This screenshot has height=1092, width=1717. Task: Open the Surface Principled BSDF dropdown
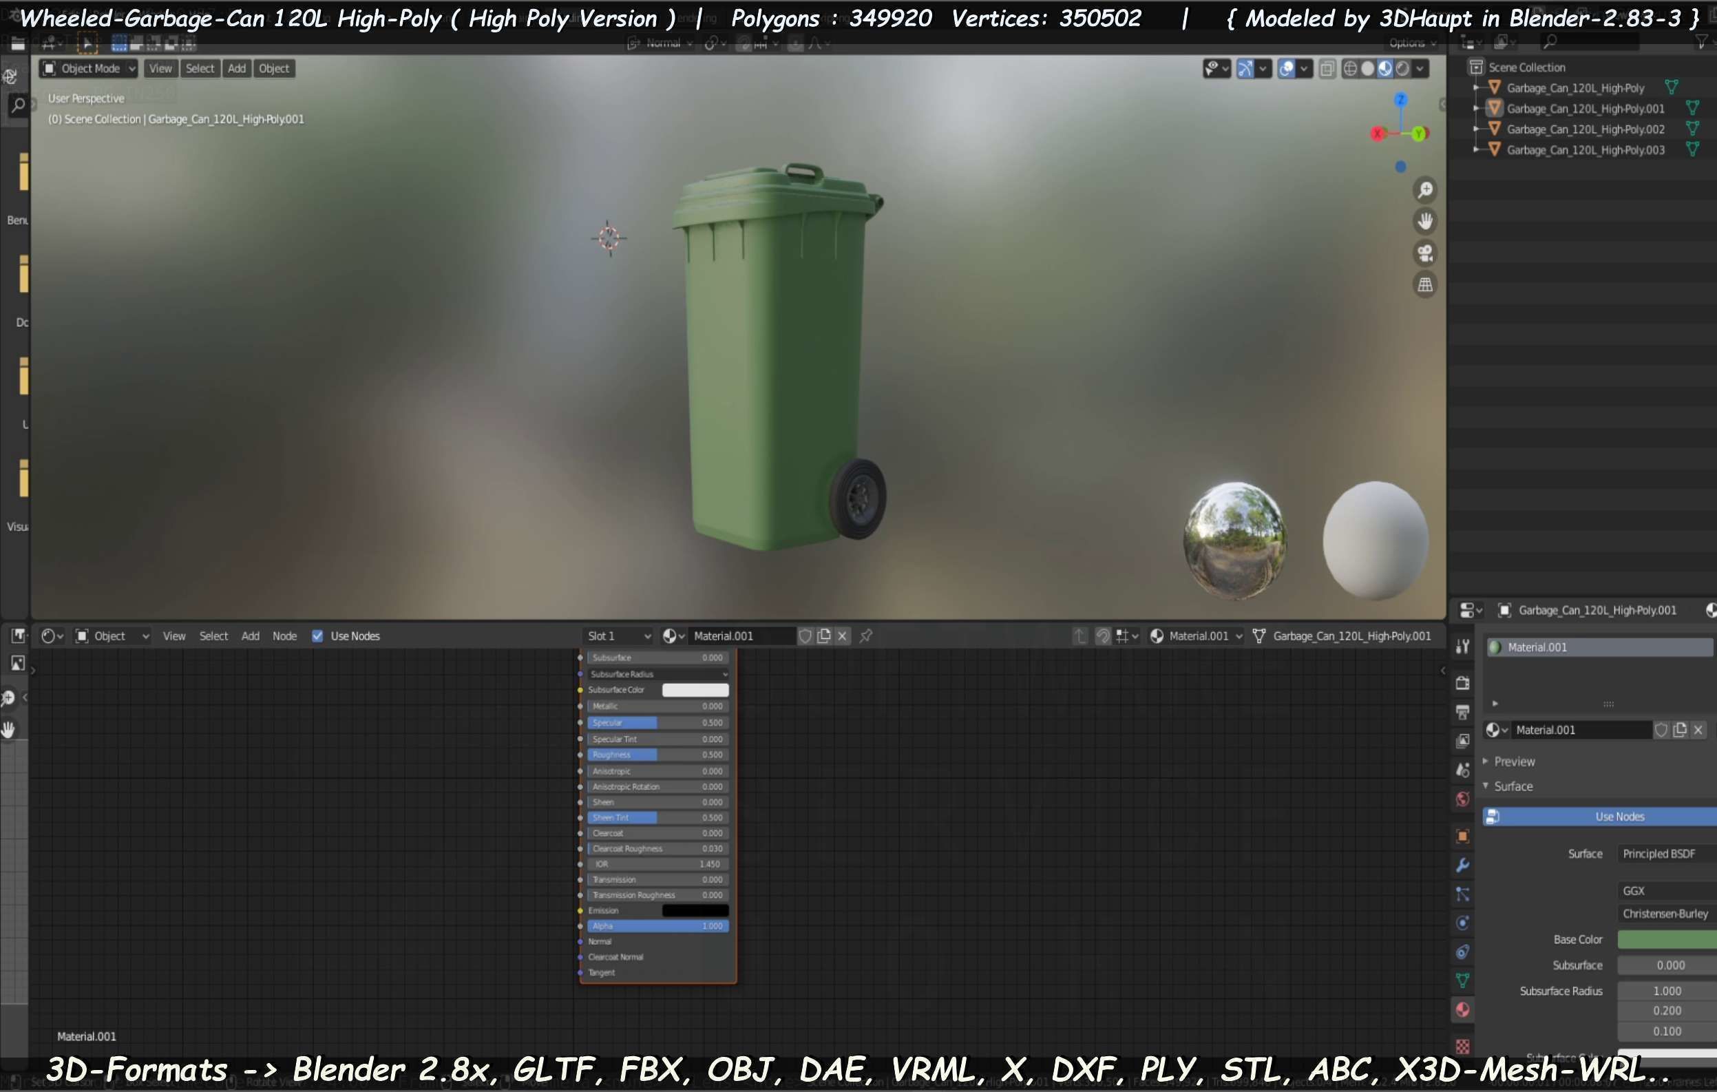tap(1666, 853)
